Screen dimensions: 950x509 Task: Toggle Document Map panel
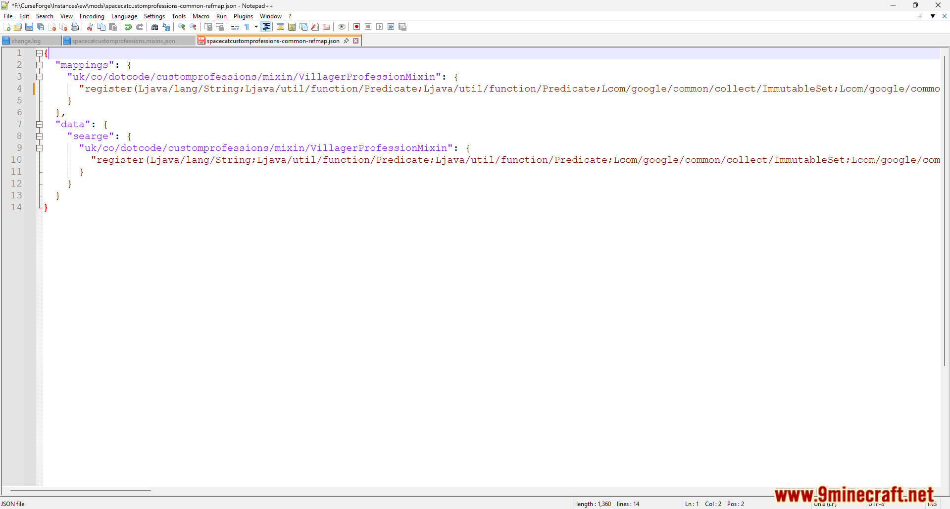tap(292, 27)
